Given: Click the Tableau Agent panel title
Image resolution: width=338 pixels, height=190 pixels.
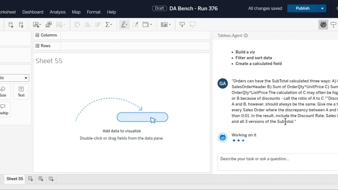Looking at the screenshot, I should click(230, 35).
